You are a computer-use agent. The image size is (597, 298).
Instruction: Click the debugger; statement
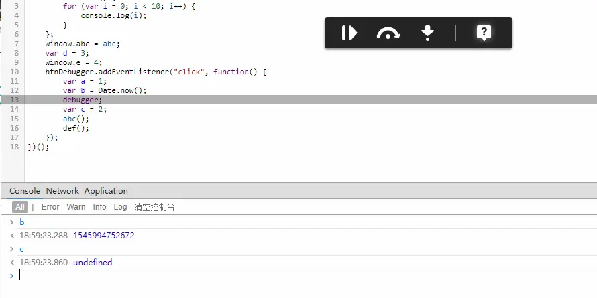83,100
